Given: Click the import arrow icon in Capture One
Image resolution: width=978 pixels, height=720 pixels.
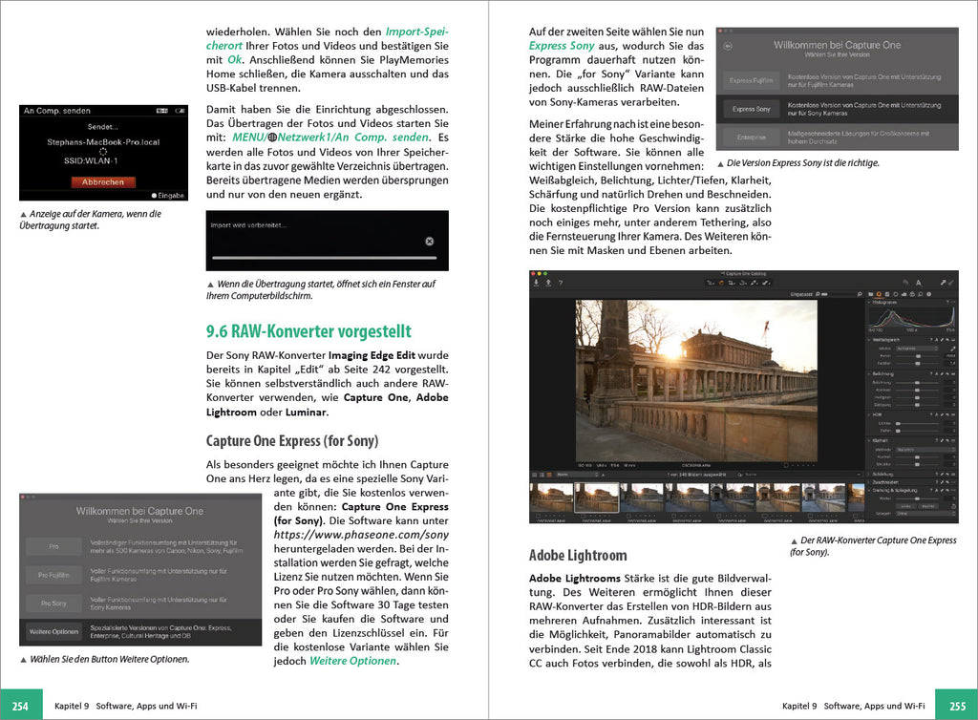Looking at the screenshot, I should [x=537, y=283].
